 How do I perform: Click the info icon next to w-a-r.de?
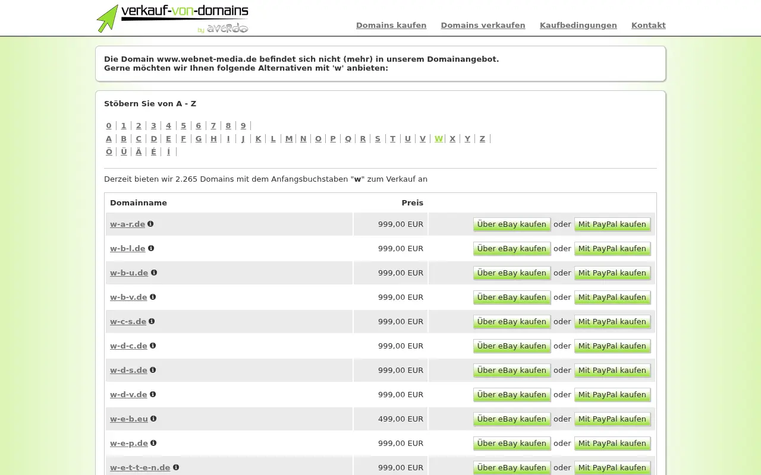(150, 224)
